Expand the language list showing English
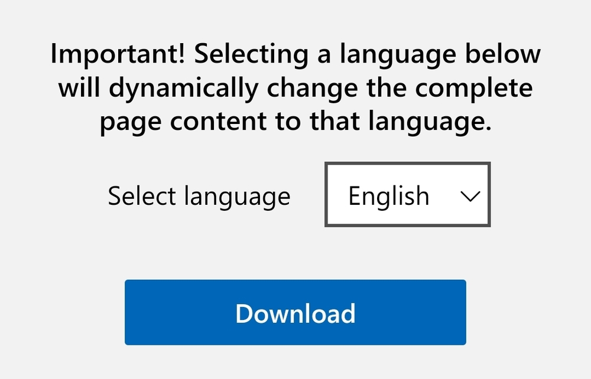Screen dimensions: 591x379 [x=407, y=195]
